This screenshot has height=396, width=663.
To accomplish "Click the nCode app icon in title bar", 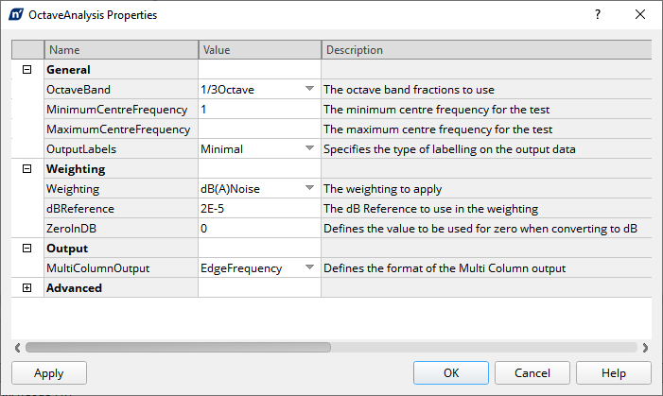I will (x=16, y=14).
